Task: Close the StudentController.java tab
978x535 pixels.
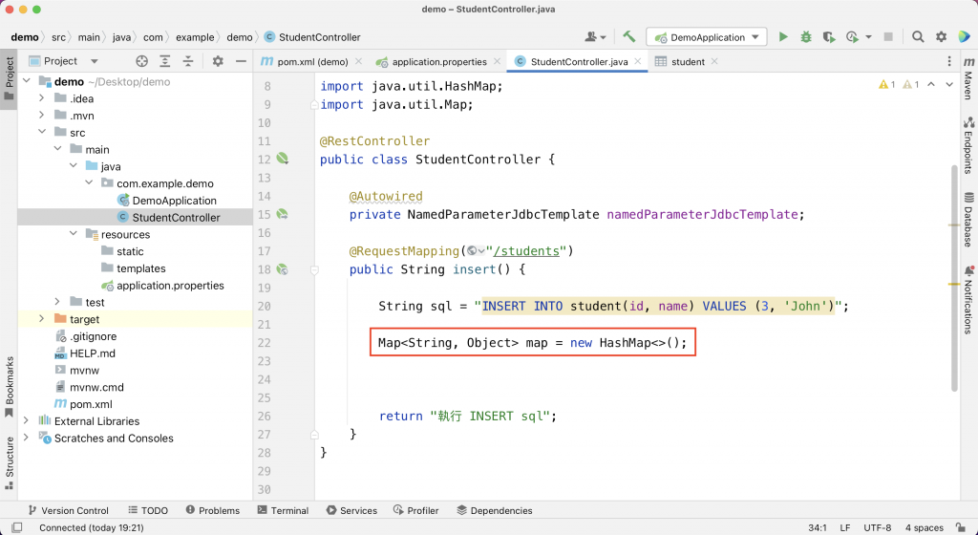Action: 637,61
